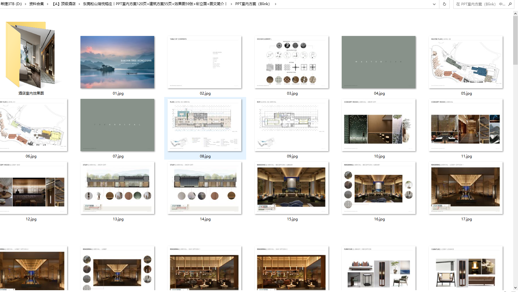Image resolution: width=518 pixels, height=292 pixels.
Task: Go to 东莞松山湖悦榕庄 breadcrumb folder
Action: [155, 4]
